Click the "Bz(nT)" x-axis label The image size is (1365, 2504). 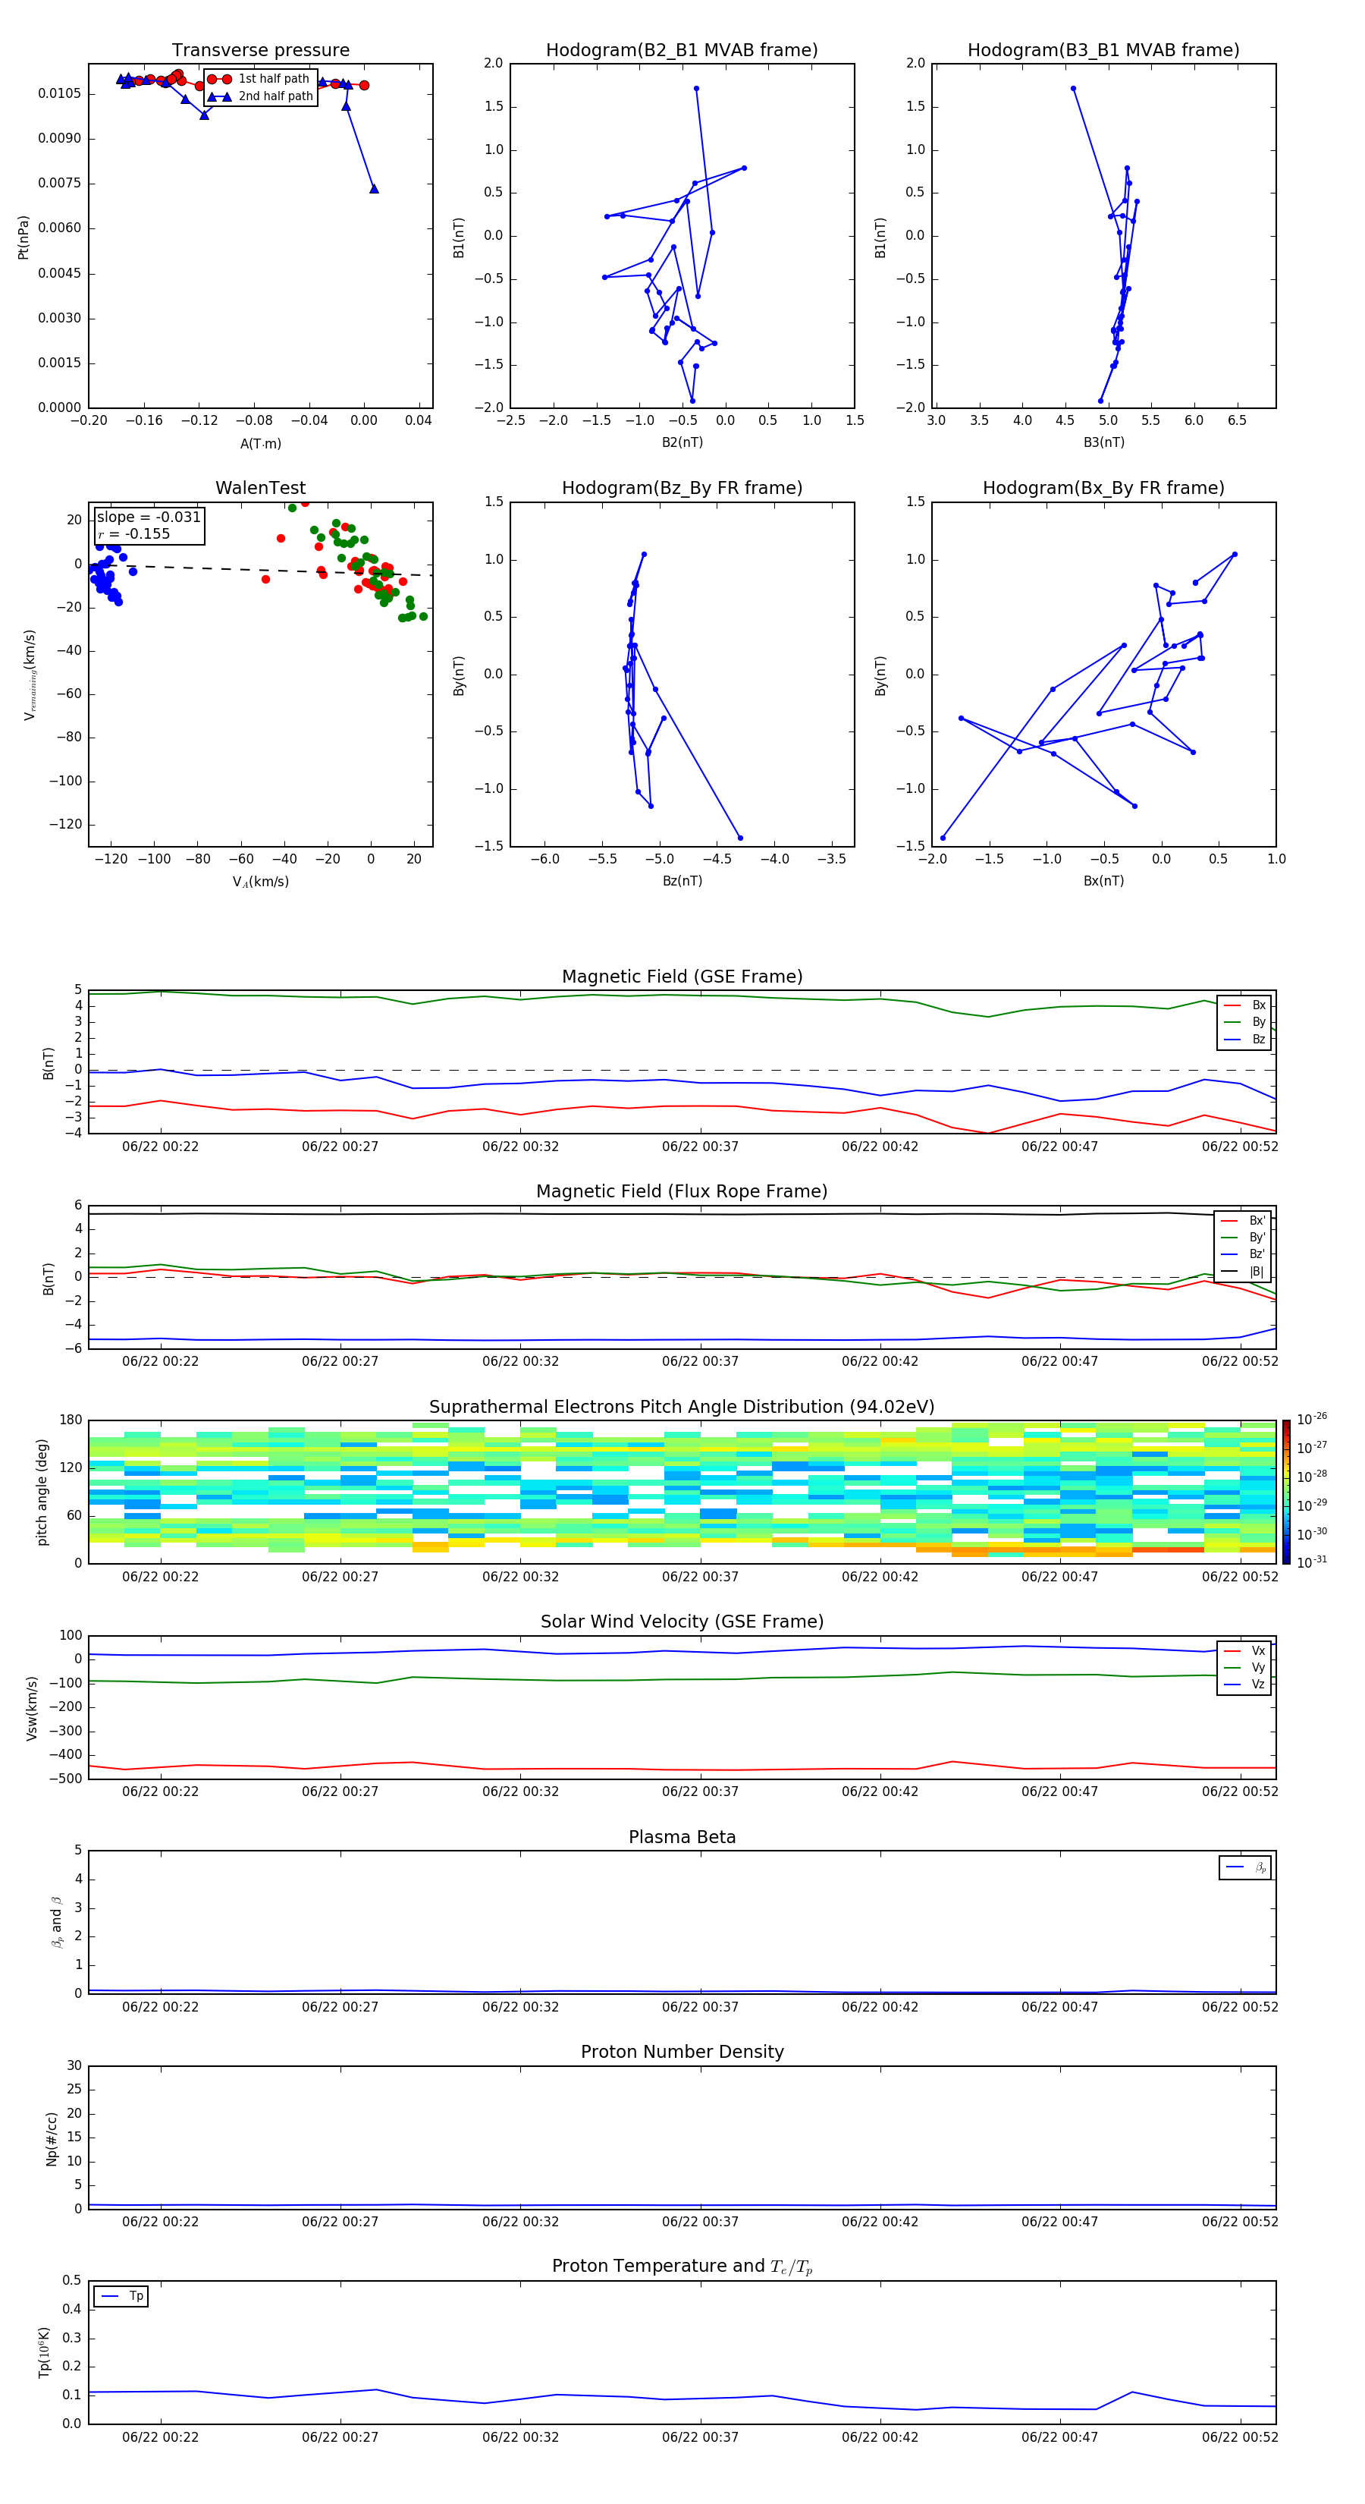click(682, 881)
